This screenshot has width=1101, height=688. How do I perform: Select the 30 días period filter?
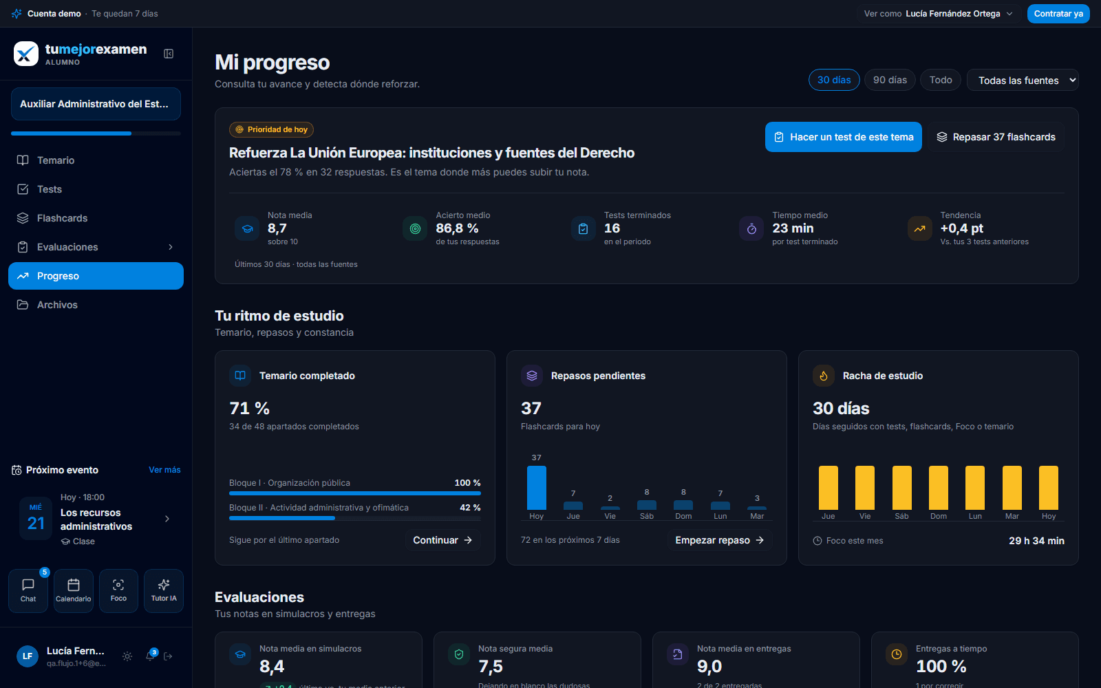(x=834, y=80)
